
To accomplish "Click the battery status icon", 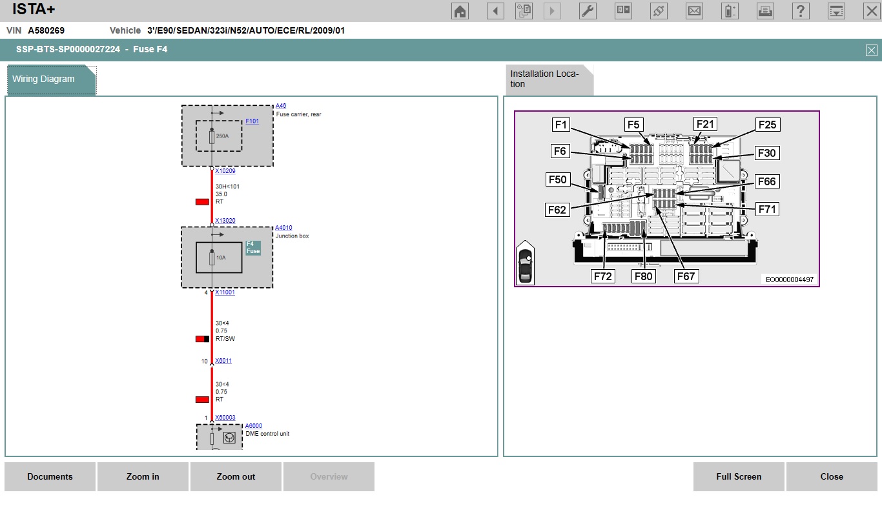I will point(730,11).
